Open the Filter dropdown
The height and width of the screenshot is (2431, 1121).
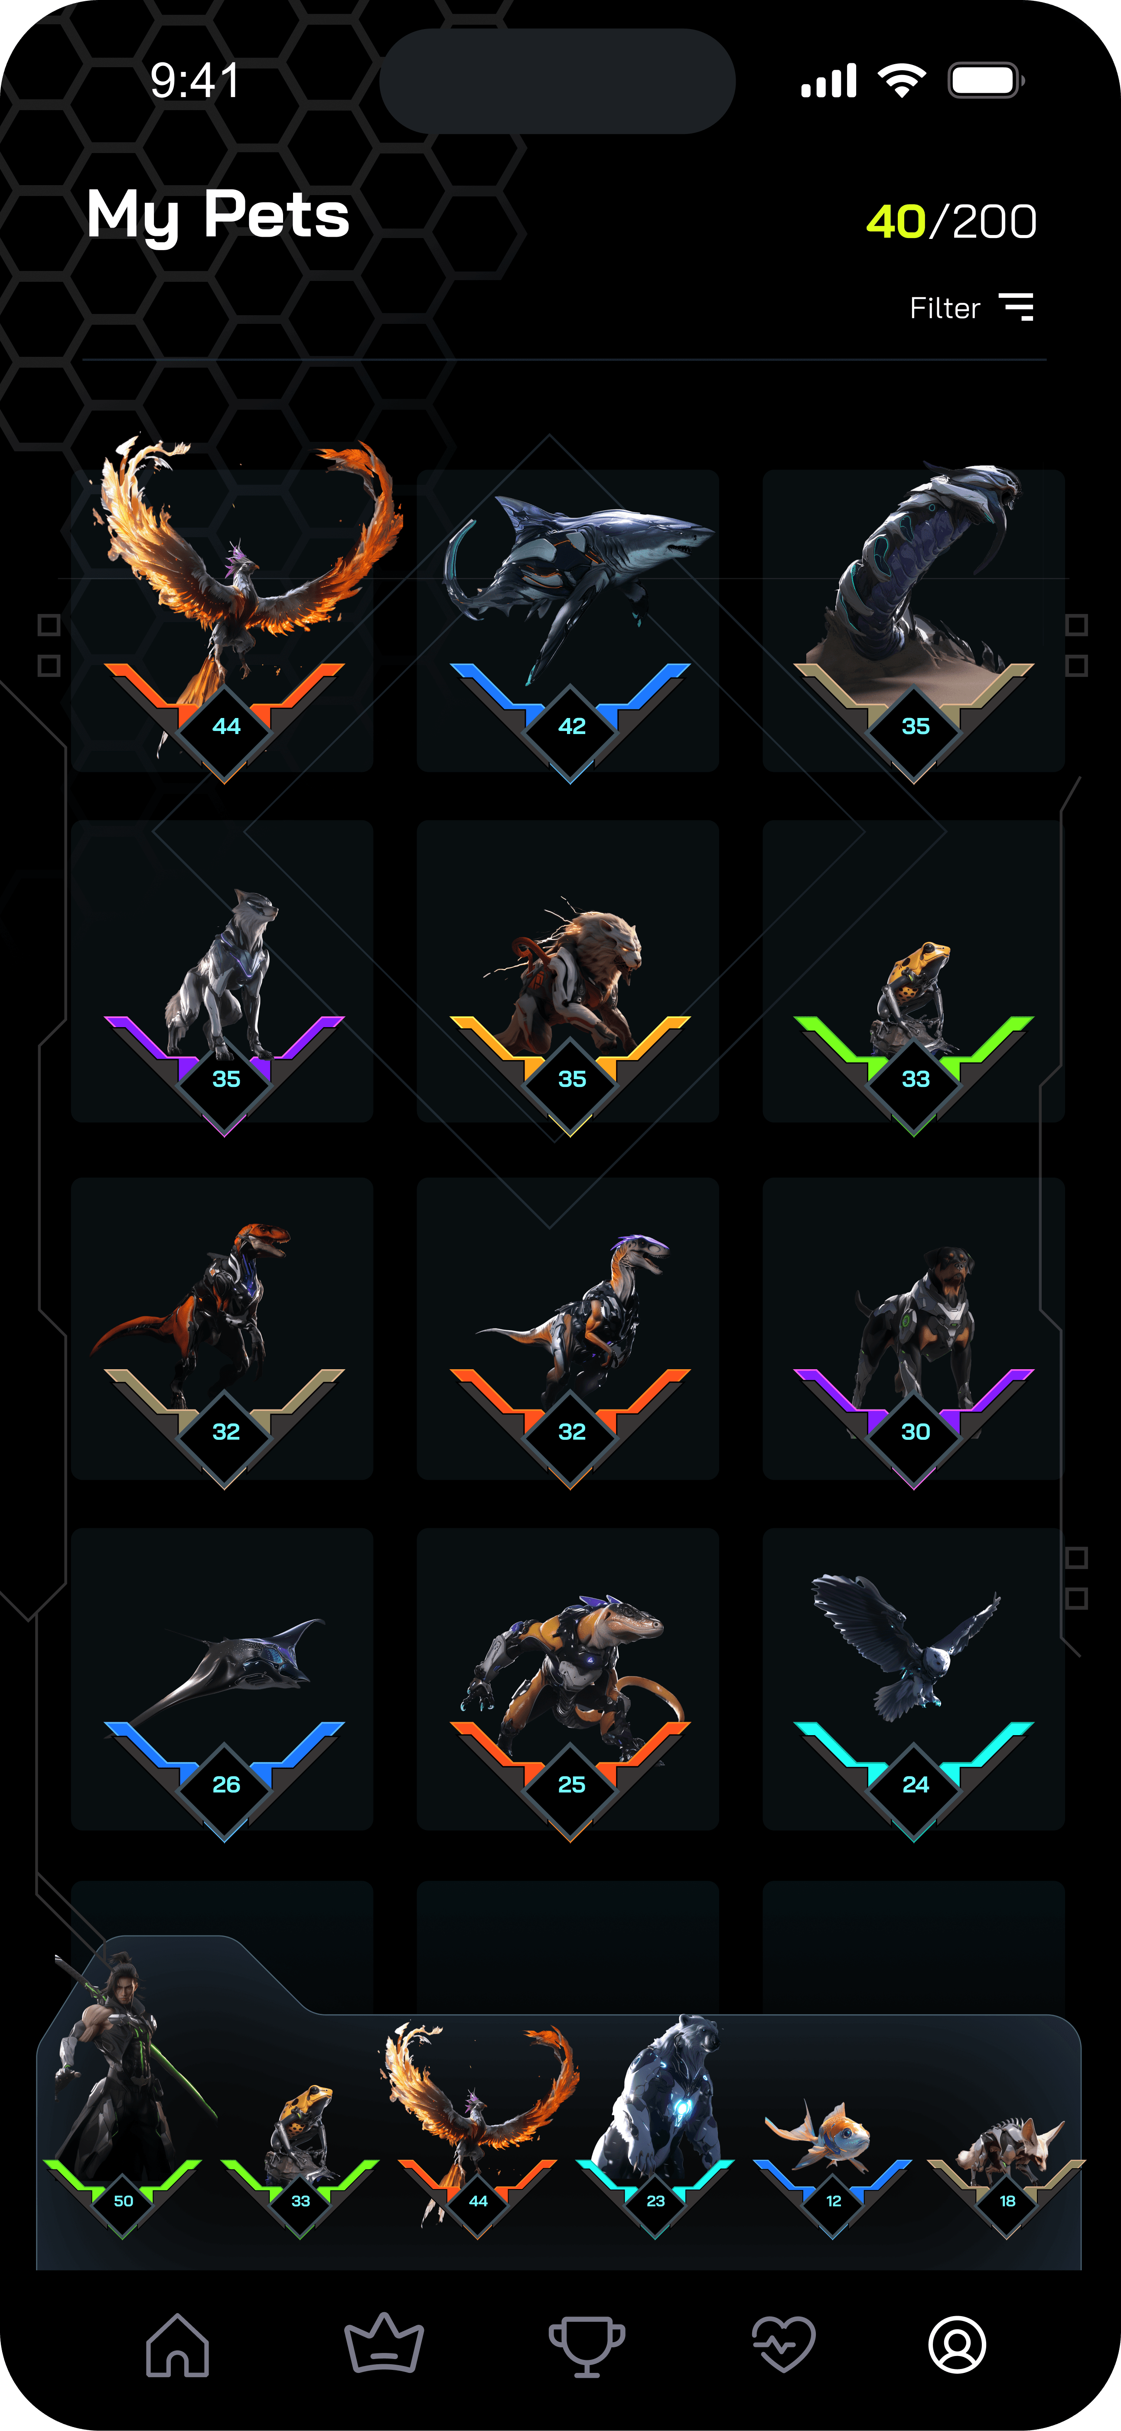[972, 308]
